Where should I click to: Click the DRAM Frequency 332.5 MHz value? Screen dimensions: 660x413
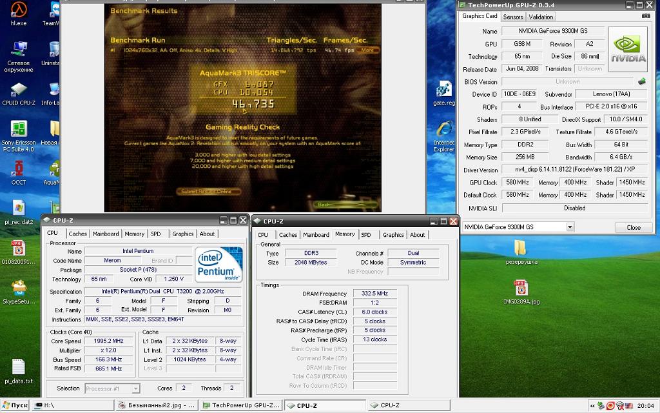374,294
